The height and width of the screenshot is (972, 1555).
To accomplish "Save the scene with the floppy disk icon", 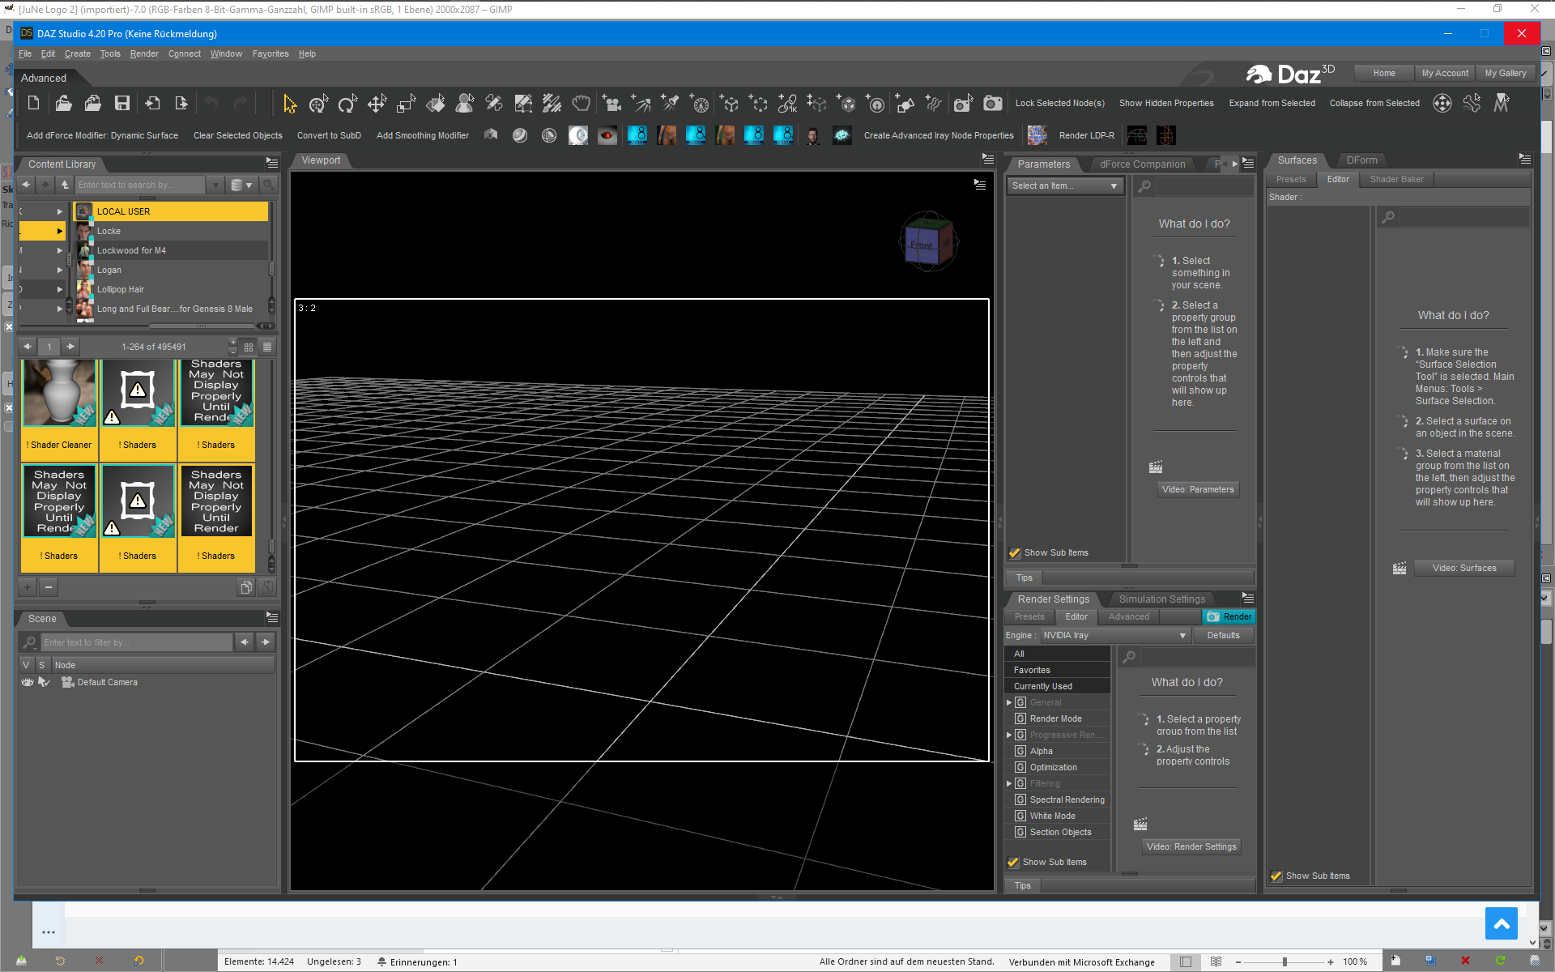I will click(122, 103).
